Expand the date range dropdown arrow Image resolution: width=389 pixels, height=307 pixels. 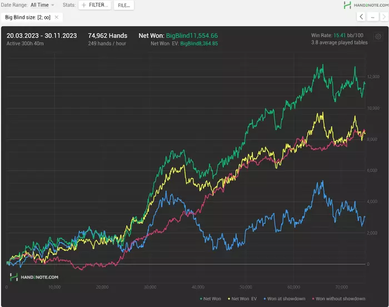pos(53,5)
